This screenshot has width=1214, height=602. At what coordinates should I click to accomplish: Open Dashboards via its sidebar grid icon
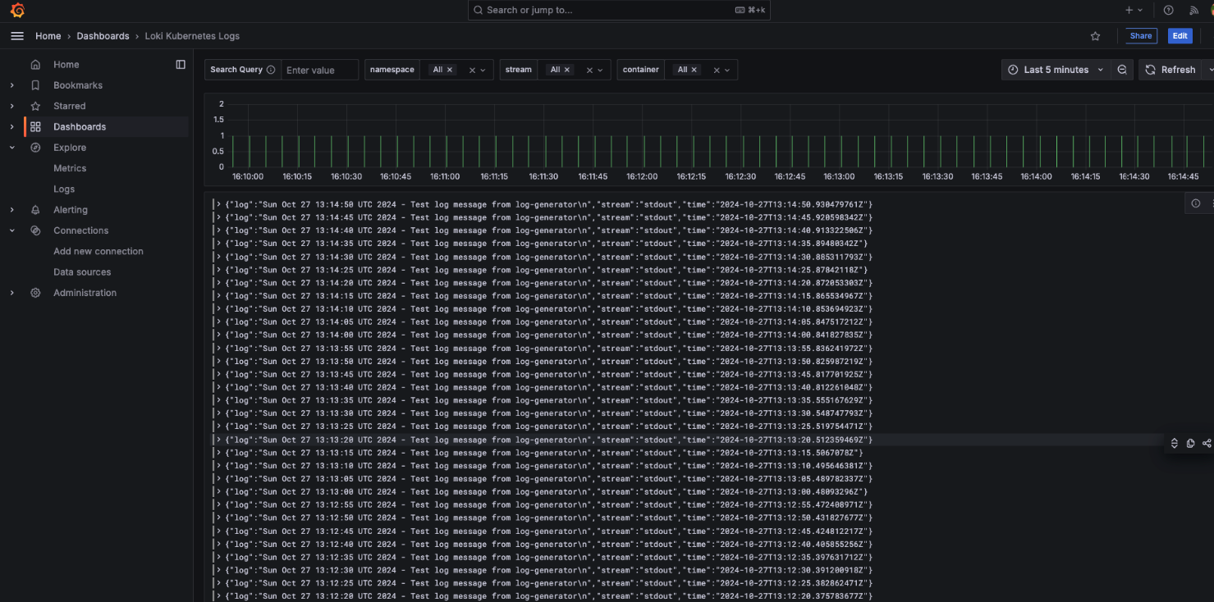pyautogui.click(x=35, y=127)
